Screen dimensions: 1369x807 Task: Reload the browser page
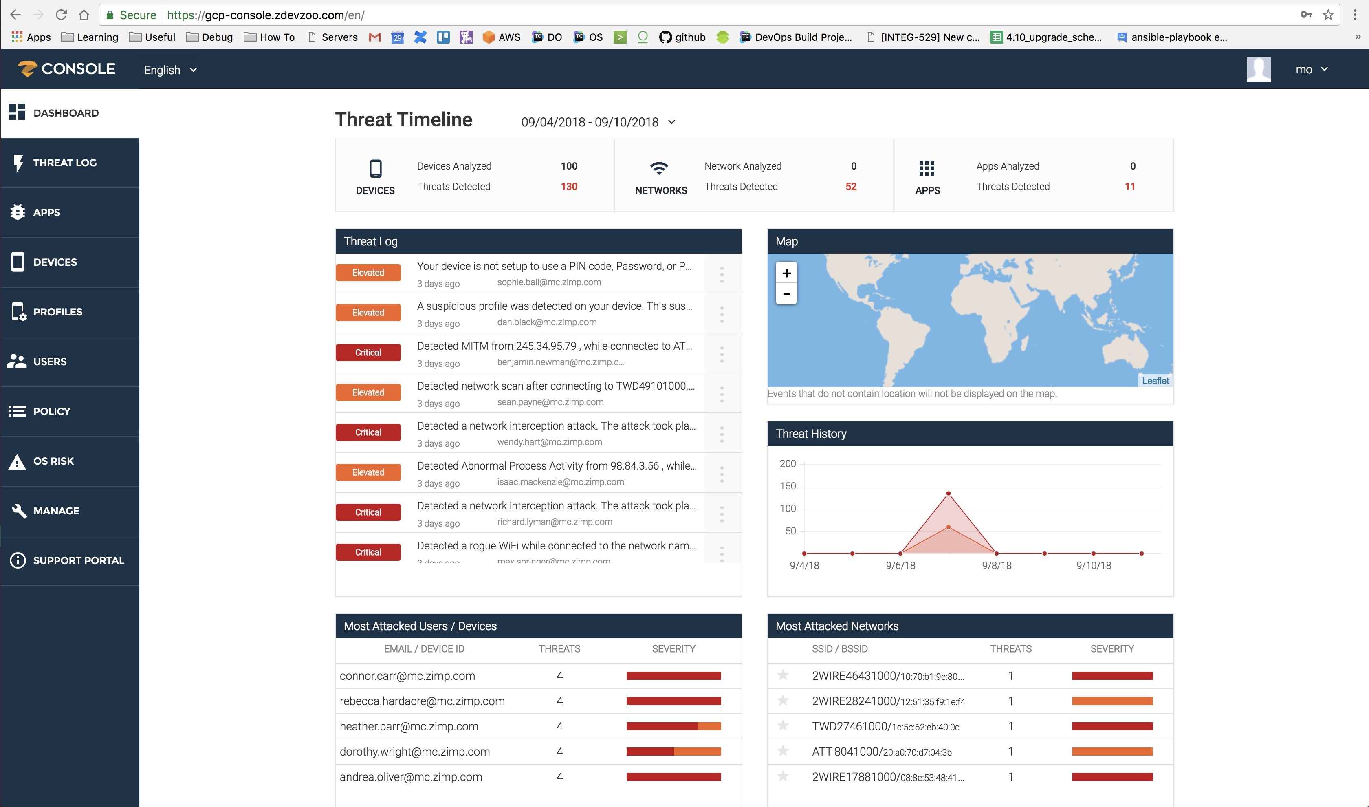[61, 15]
